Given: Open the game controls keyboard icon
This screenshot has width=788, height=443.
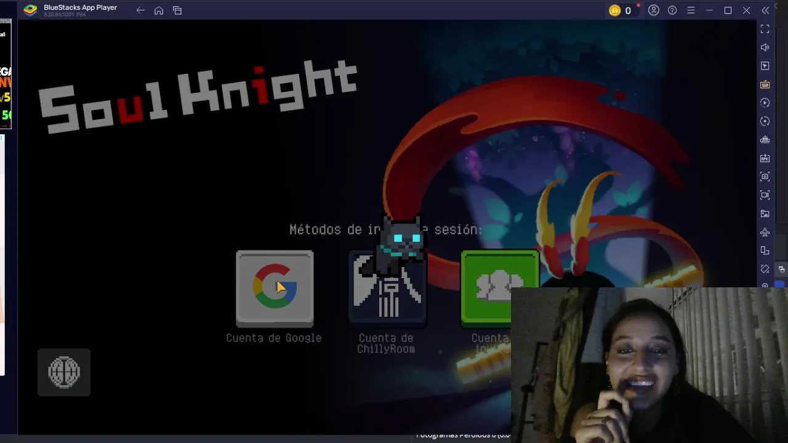Looking at the screenshot, I should pyautogui.click(x=765, y=84).
